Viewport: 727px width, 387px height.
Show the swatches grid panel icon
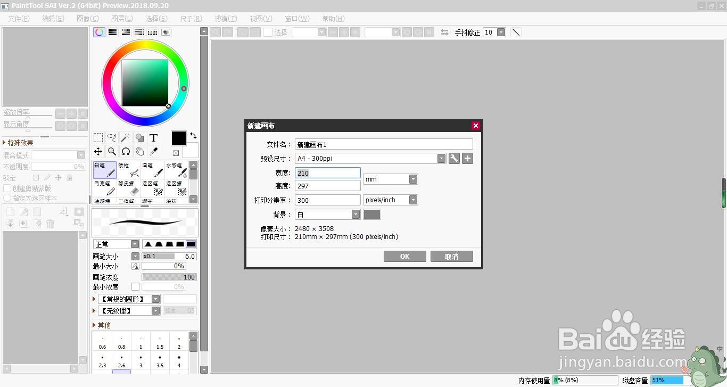pos(153,32)
